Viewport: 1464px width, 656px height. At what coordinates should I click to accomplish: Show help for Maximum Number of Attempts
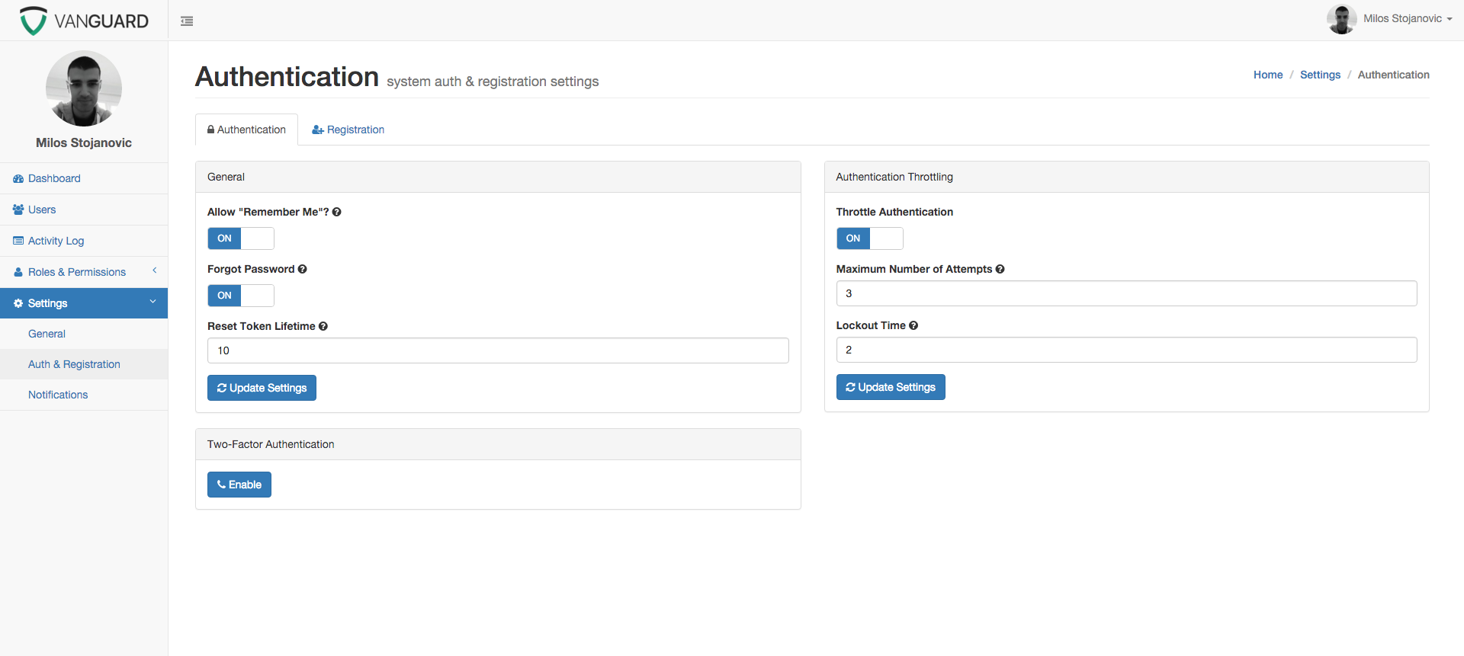pos(1000,269)
